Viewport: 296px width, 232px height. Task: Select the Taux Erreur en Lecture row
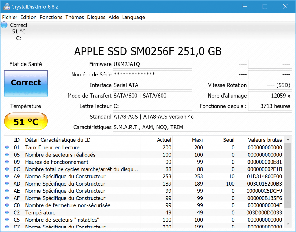pyautogui.click(x=144, y=147)
